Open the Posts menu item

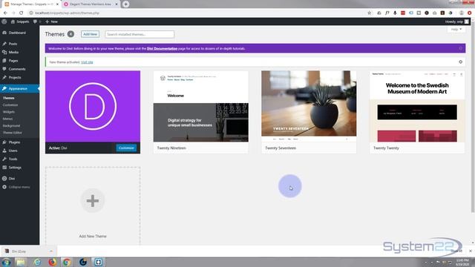tap(13, 44)
